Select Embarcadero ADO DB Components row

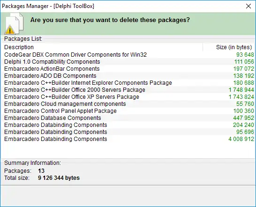click(128, 76)
